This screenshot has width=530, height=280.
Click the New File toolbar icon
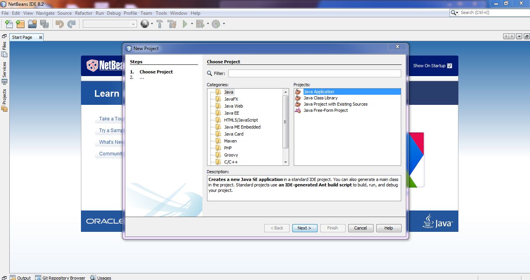9,24
